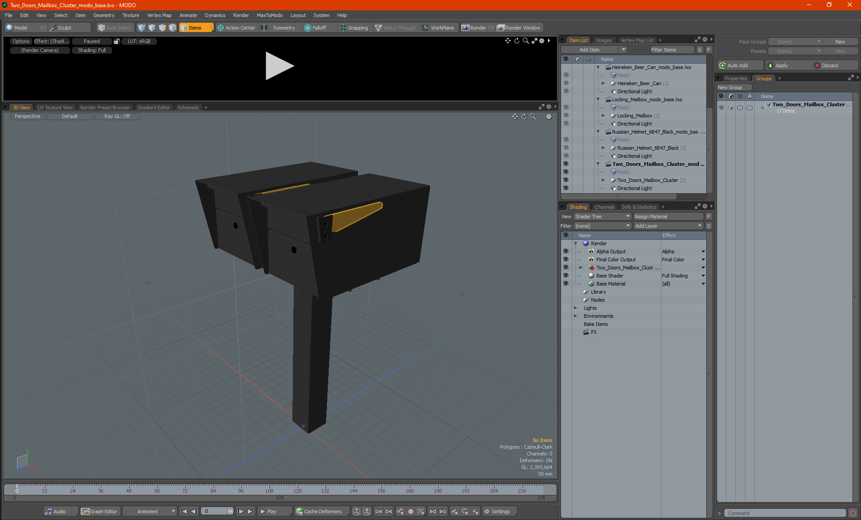Go to first frame button
Image resolution: width=861 pixels, height=520 pixels.
(x=183, y=511)
